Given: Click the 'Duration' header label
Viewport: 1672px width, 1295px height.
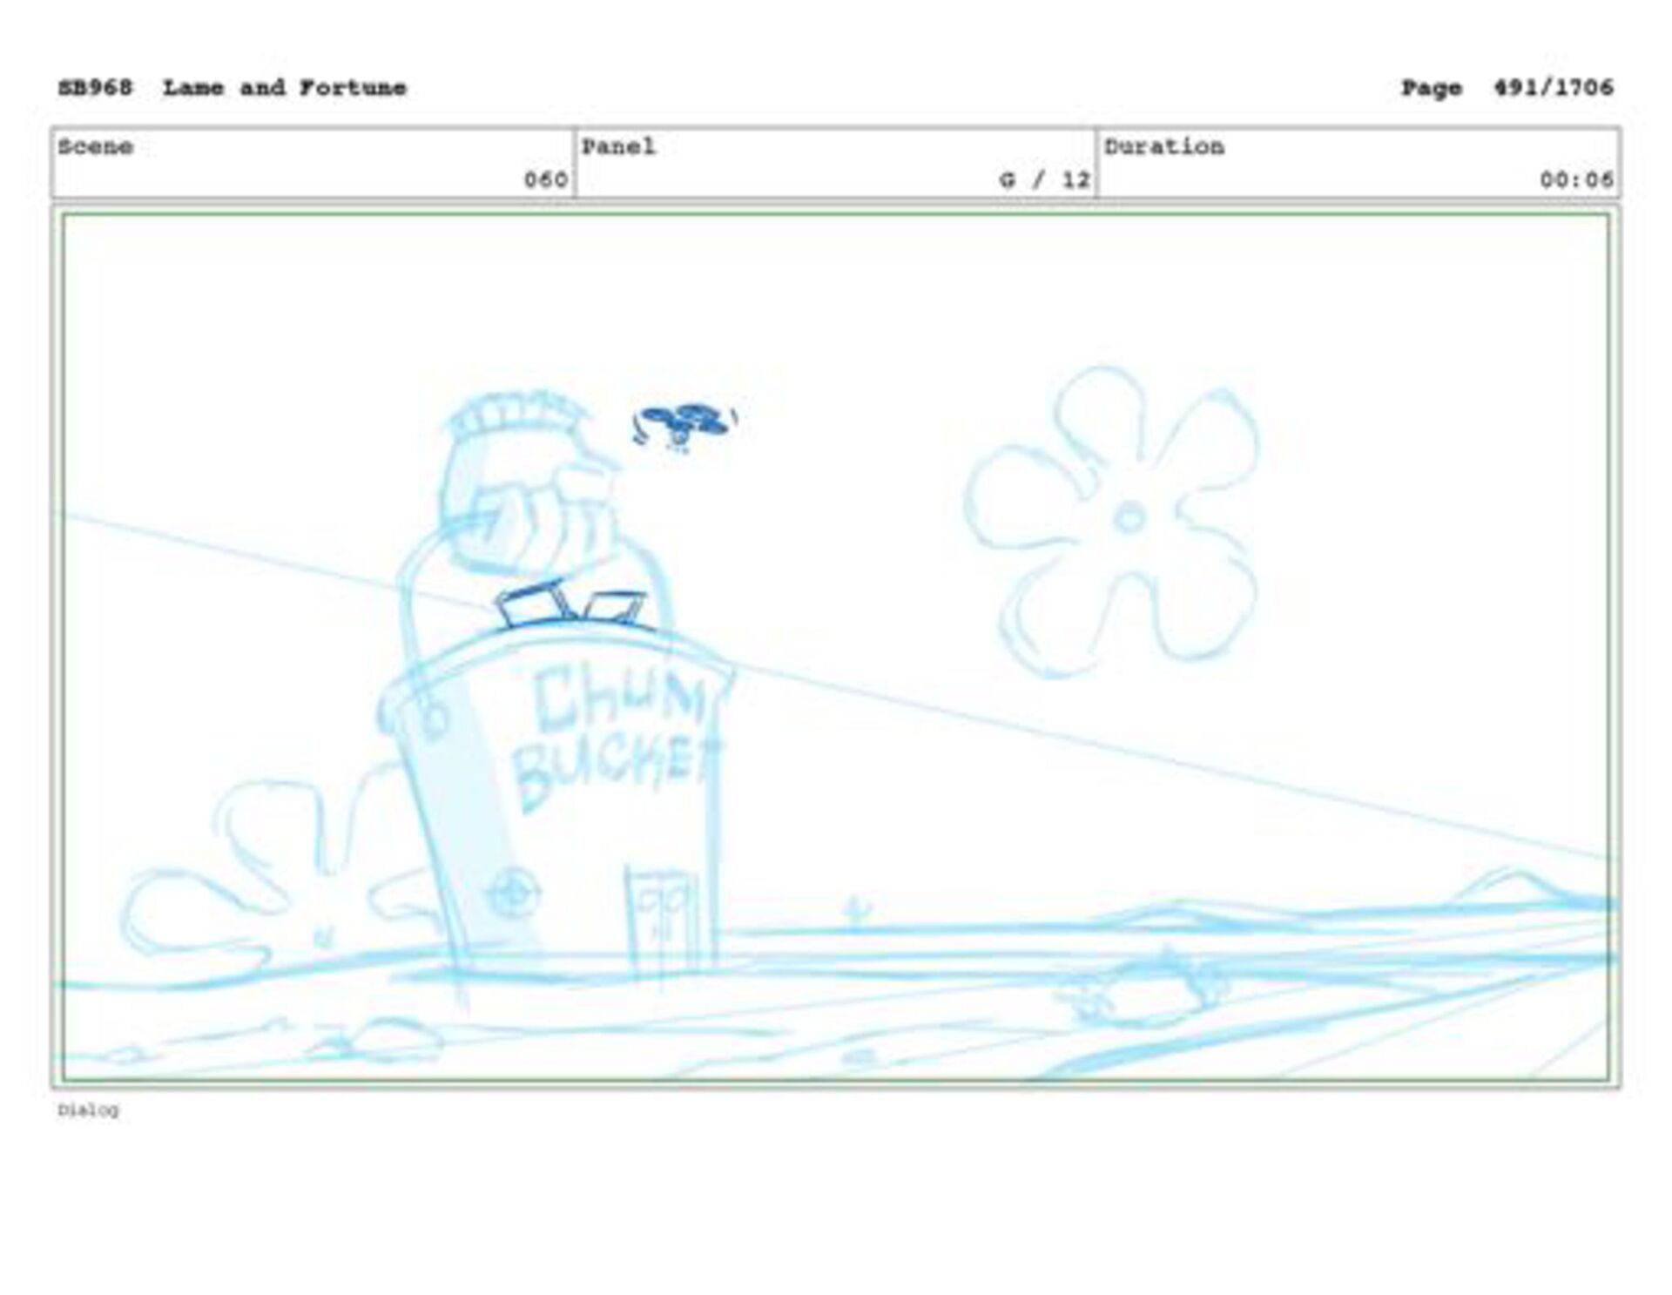Looking at the screenshot, I should tap(1163, 146).
